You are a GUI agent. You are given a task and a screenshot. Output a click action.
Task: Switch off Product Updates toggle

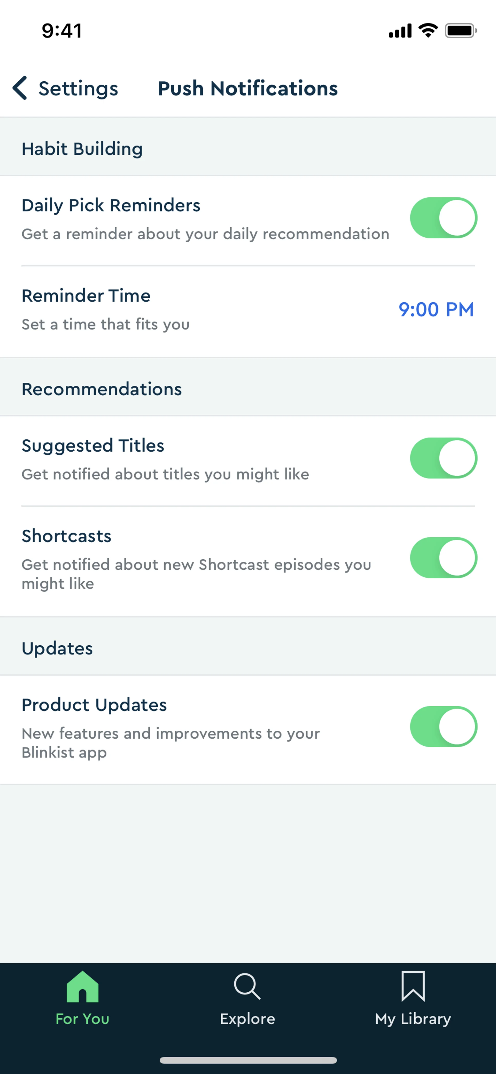click(444, 726)
